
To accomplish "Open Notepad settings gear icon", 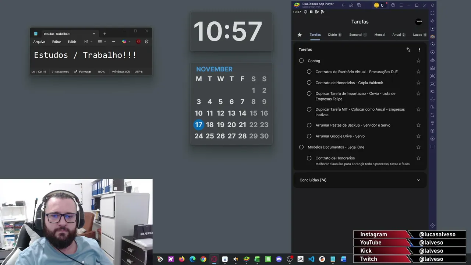I will (x=146, y=42).
